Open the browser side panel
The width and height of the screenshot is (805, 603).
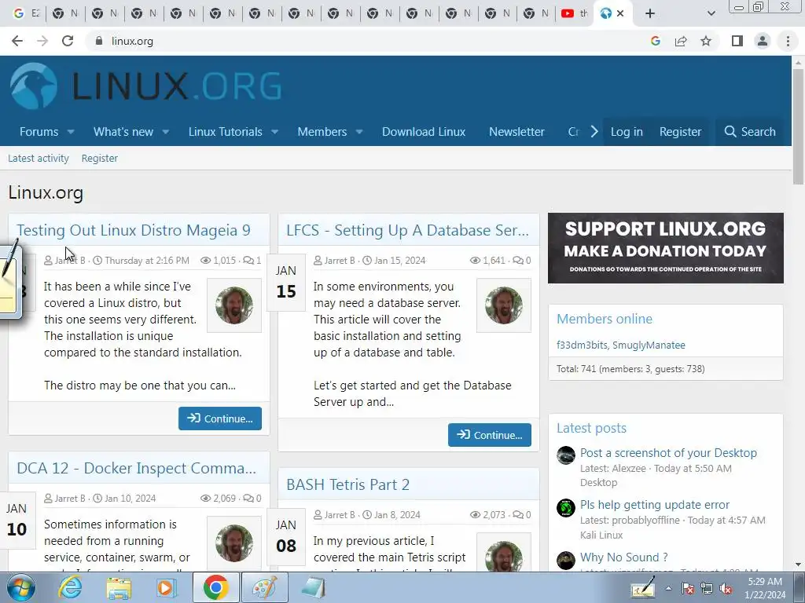click(737, 41)
